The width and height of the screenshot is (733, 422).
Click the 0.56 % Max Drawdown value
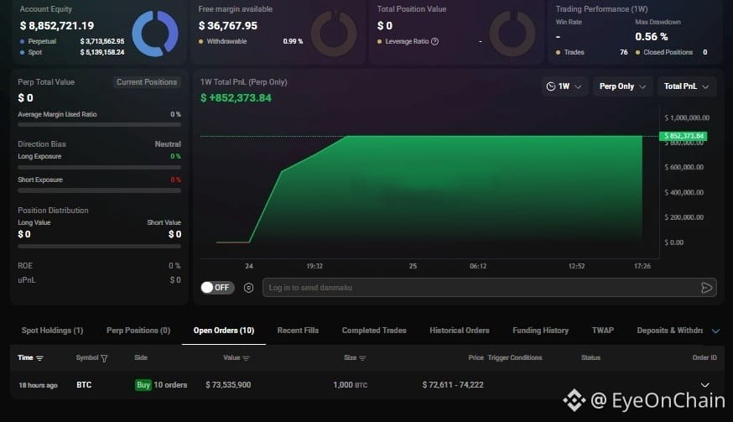651,36
